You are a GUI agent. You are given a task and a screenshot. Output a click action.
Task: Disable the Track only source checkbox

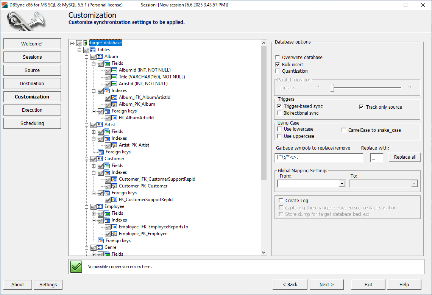click(x=362, y=107)
